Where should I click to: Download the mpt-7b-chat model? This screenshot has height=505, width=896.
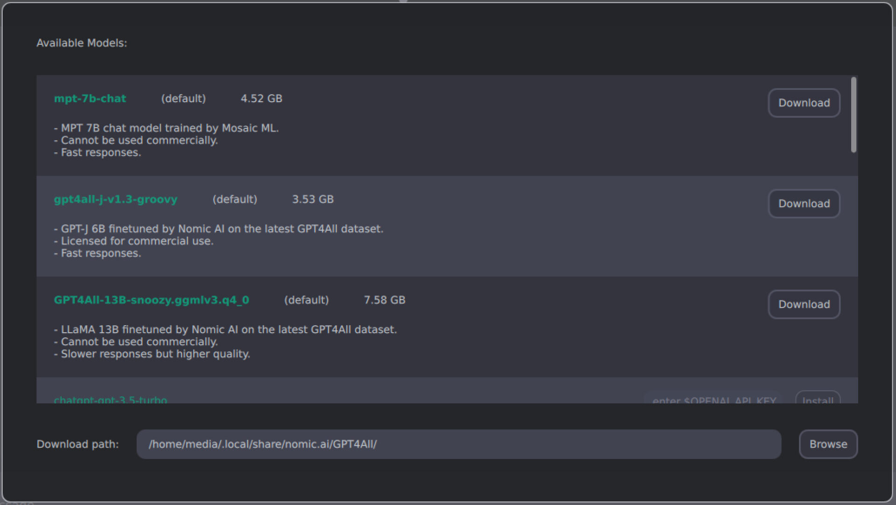click(x=804, y=103)
